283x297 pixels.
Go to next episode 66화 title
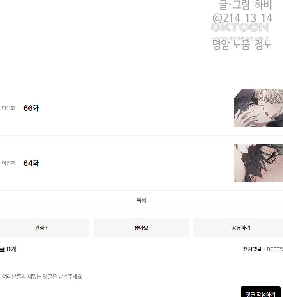pyautogui.click(x=31, y=108)
